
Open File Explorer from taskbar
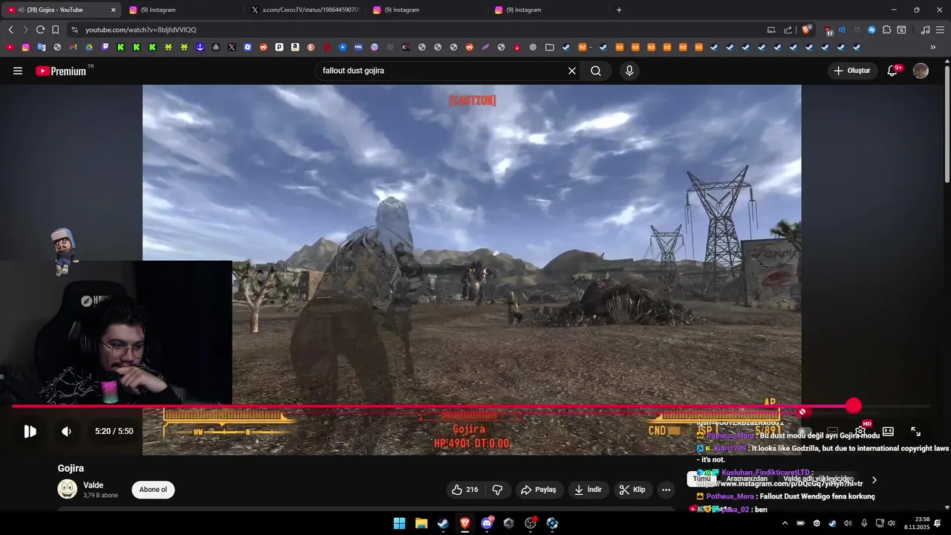[421, 523]
